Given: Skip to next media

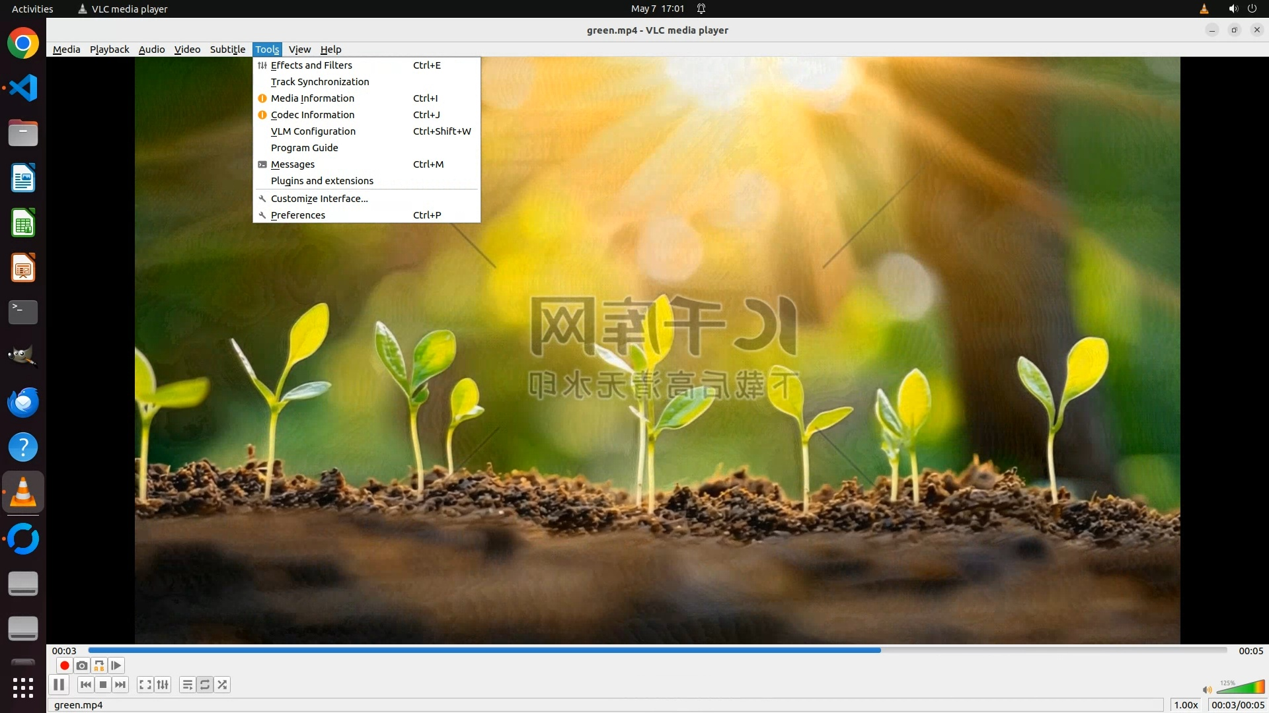Looking at the screenshot, I should [120, 685].
